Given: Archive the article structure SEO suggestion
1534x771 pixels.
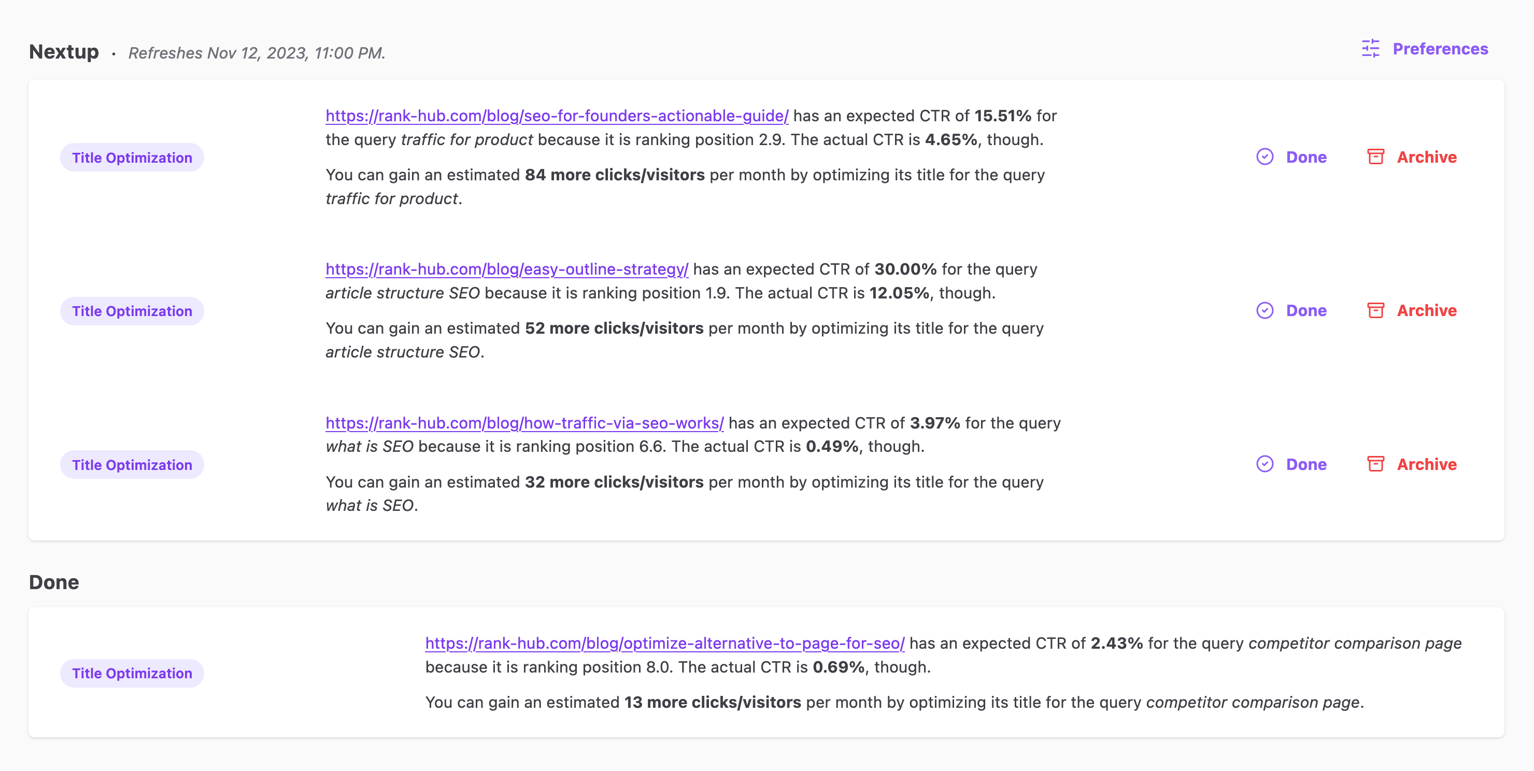Looking at the screenshot, I should coord(1426,311).
